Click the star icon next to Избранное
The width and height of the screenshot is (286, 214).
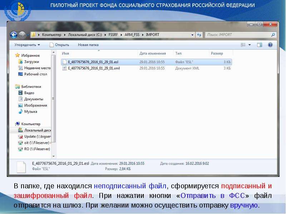click(x=17, y=55)
